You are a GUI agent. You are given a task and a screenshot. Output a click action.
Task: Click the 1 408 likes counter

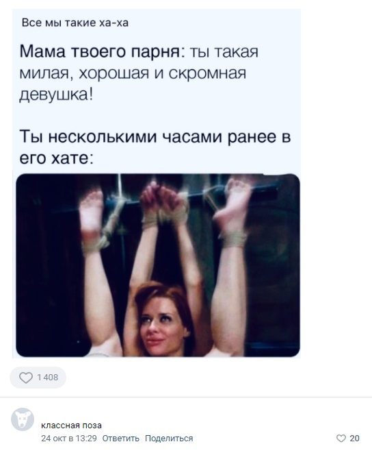(x=47, y=378)
